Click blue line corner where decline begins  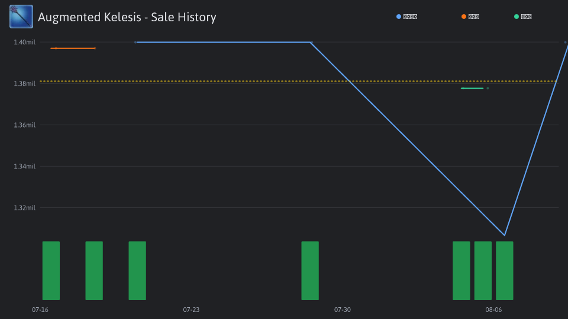click(x=311, y=43)
